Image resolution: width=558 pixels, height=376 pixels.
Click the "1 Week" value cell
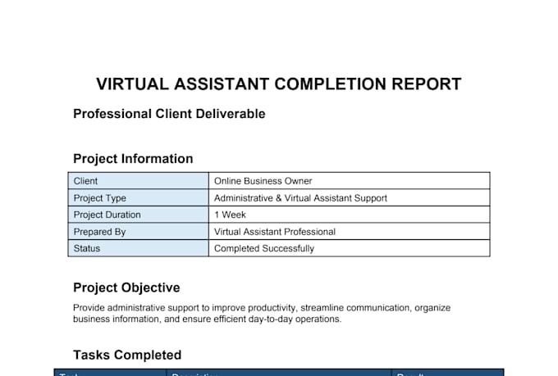click(x=349, y=215)
